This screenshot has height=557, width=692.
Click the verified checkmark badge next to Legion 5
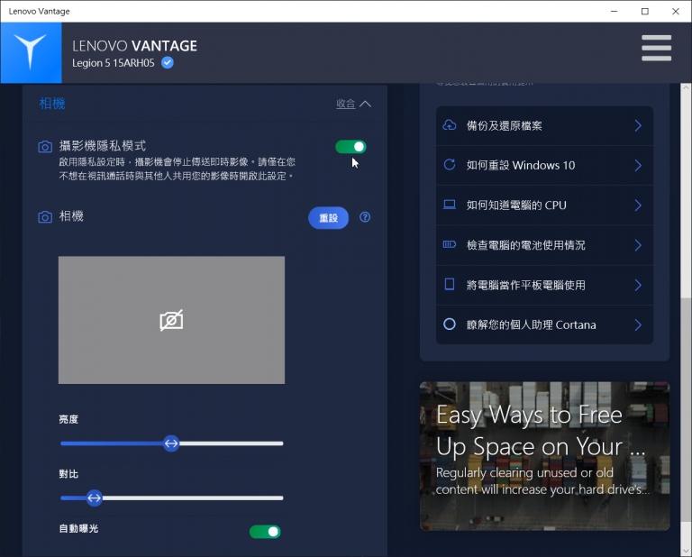tap(168, 63)
